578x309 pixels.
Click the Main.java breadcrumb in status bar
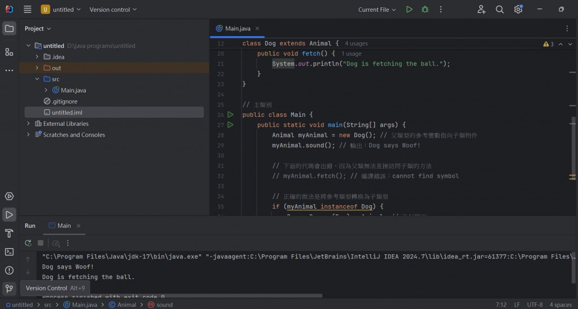click(80, 304)
